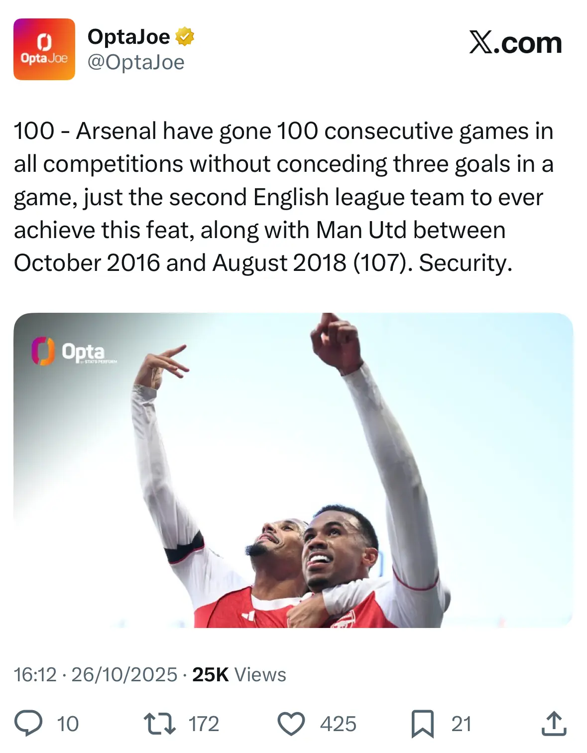Click the repost count 172

(x=204, y=724)
